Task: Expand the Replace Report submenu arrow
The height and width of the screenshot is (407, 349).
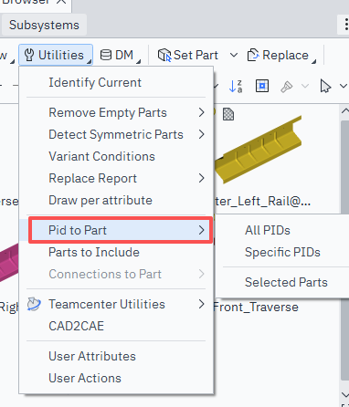Action: [201, 178]
